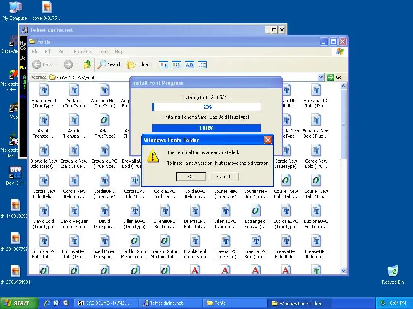The width and height of the screenshot is (413, 309).
Task: Click OK in Windows Fonts Folder dialog
Action: [191, 177]
